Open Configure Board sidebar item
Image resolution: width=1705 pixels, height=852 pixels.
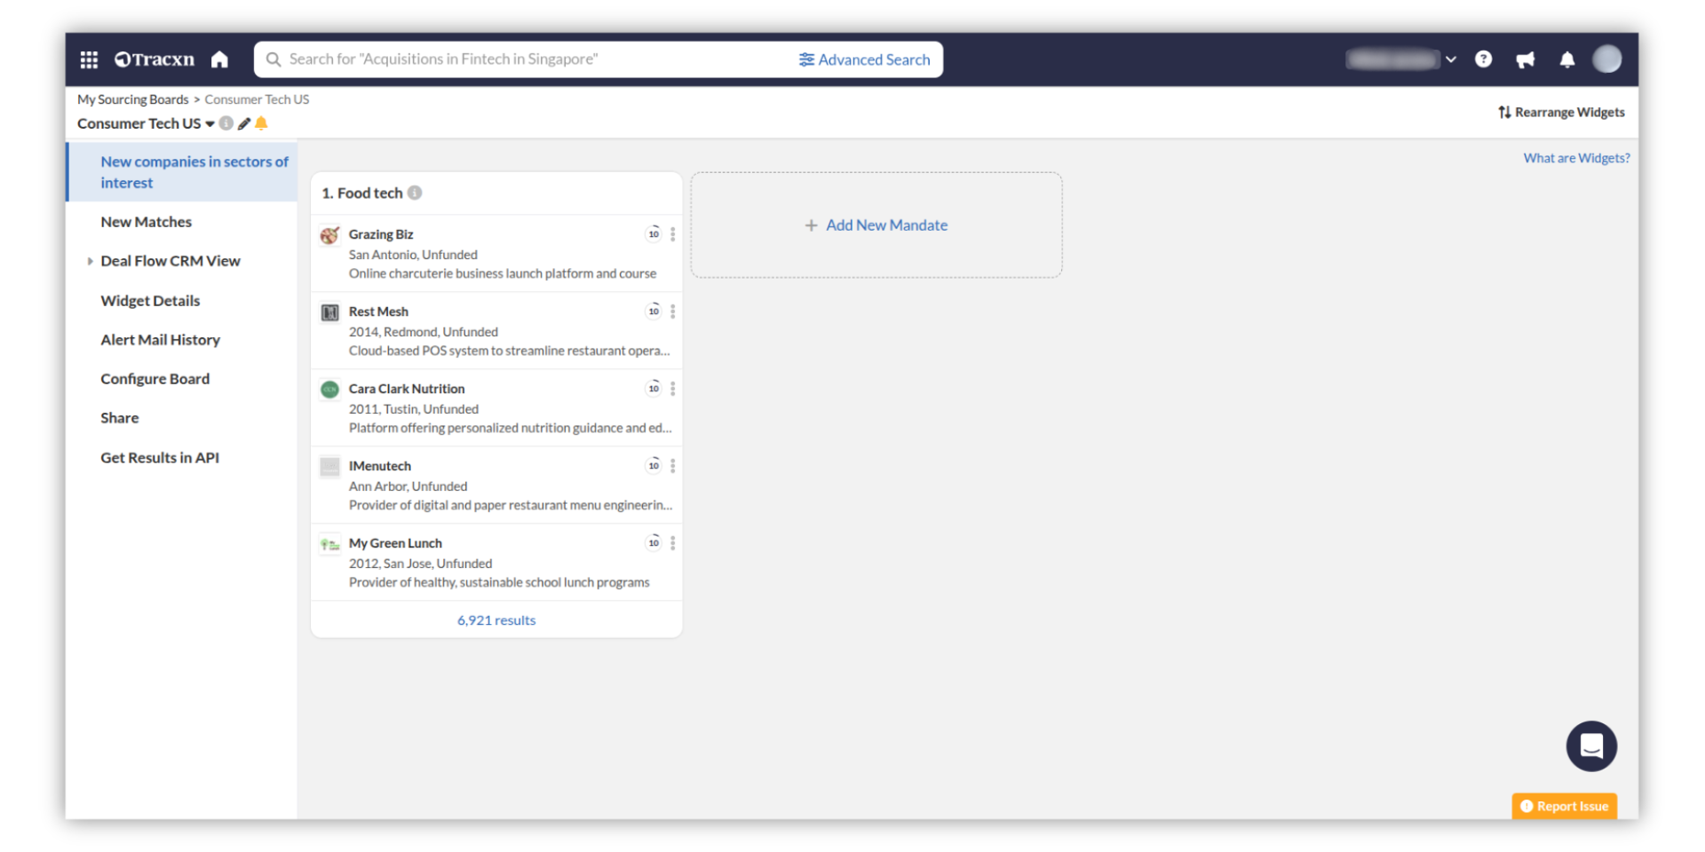(155, 379)
